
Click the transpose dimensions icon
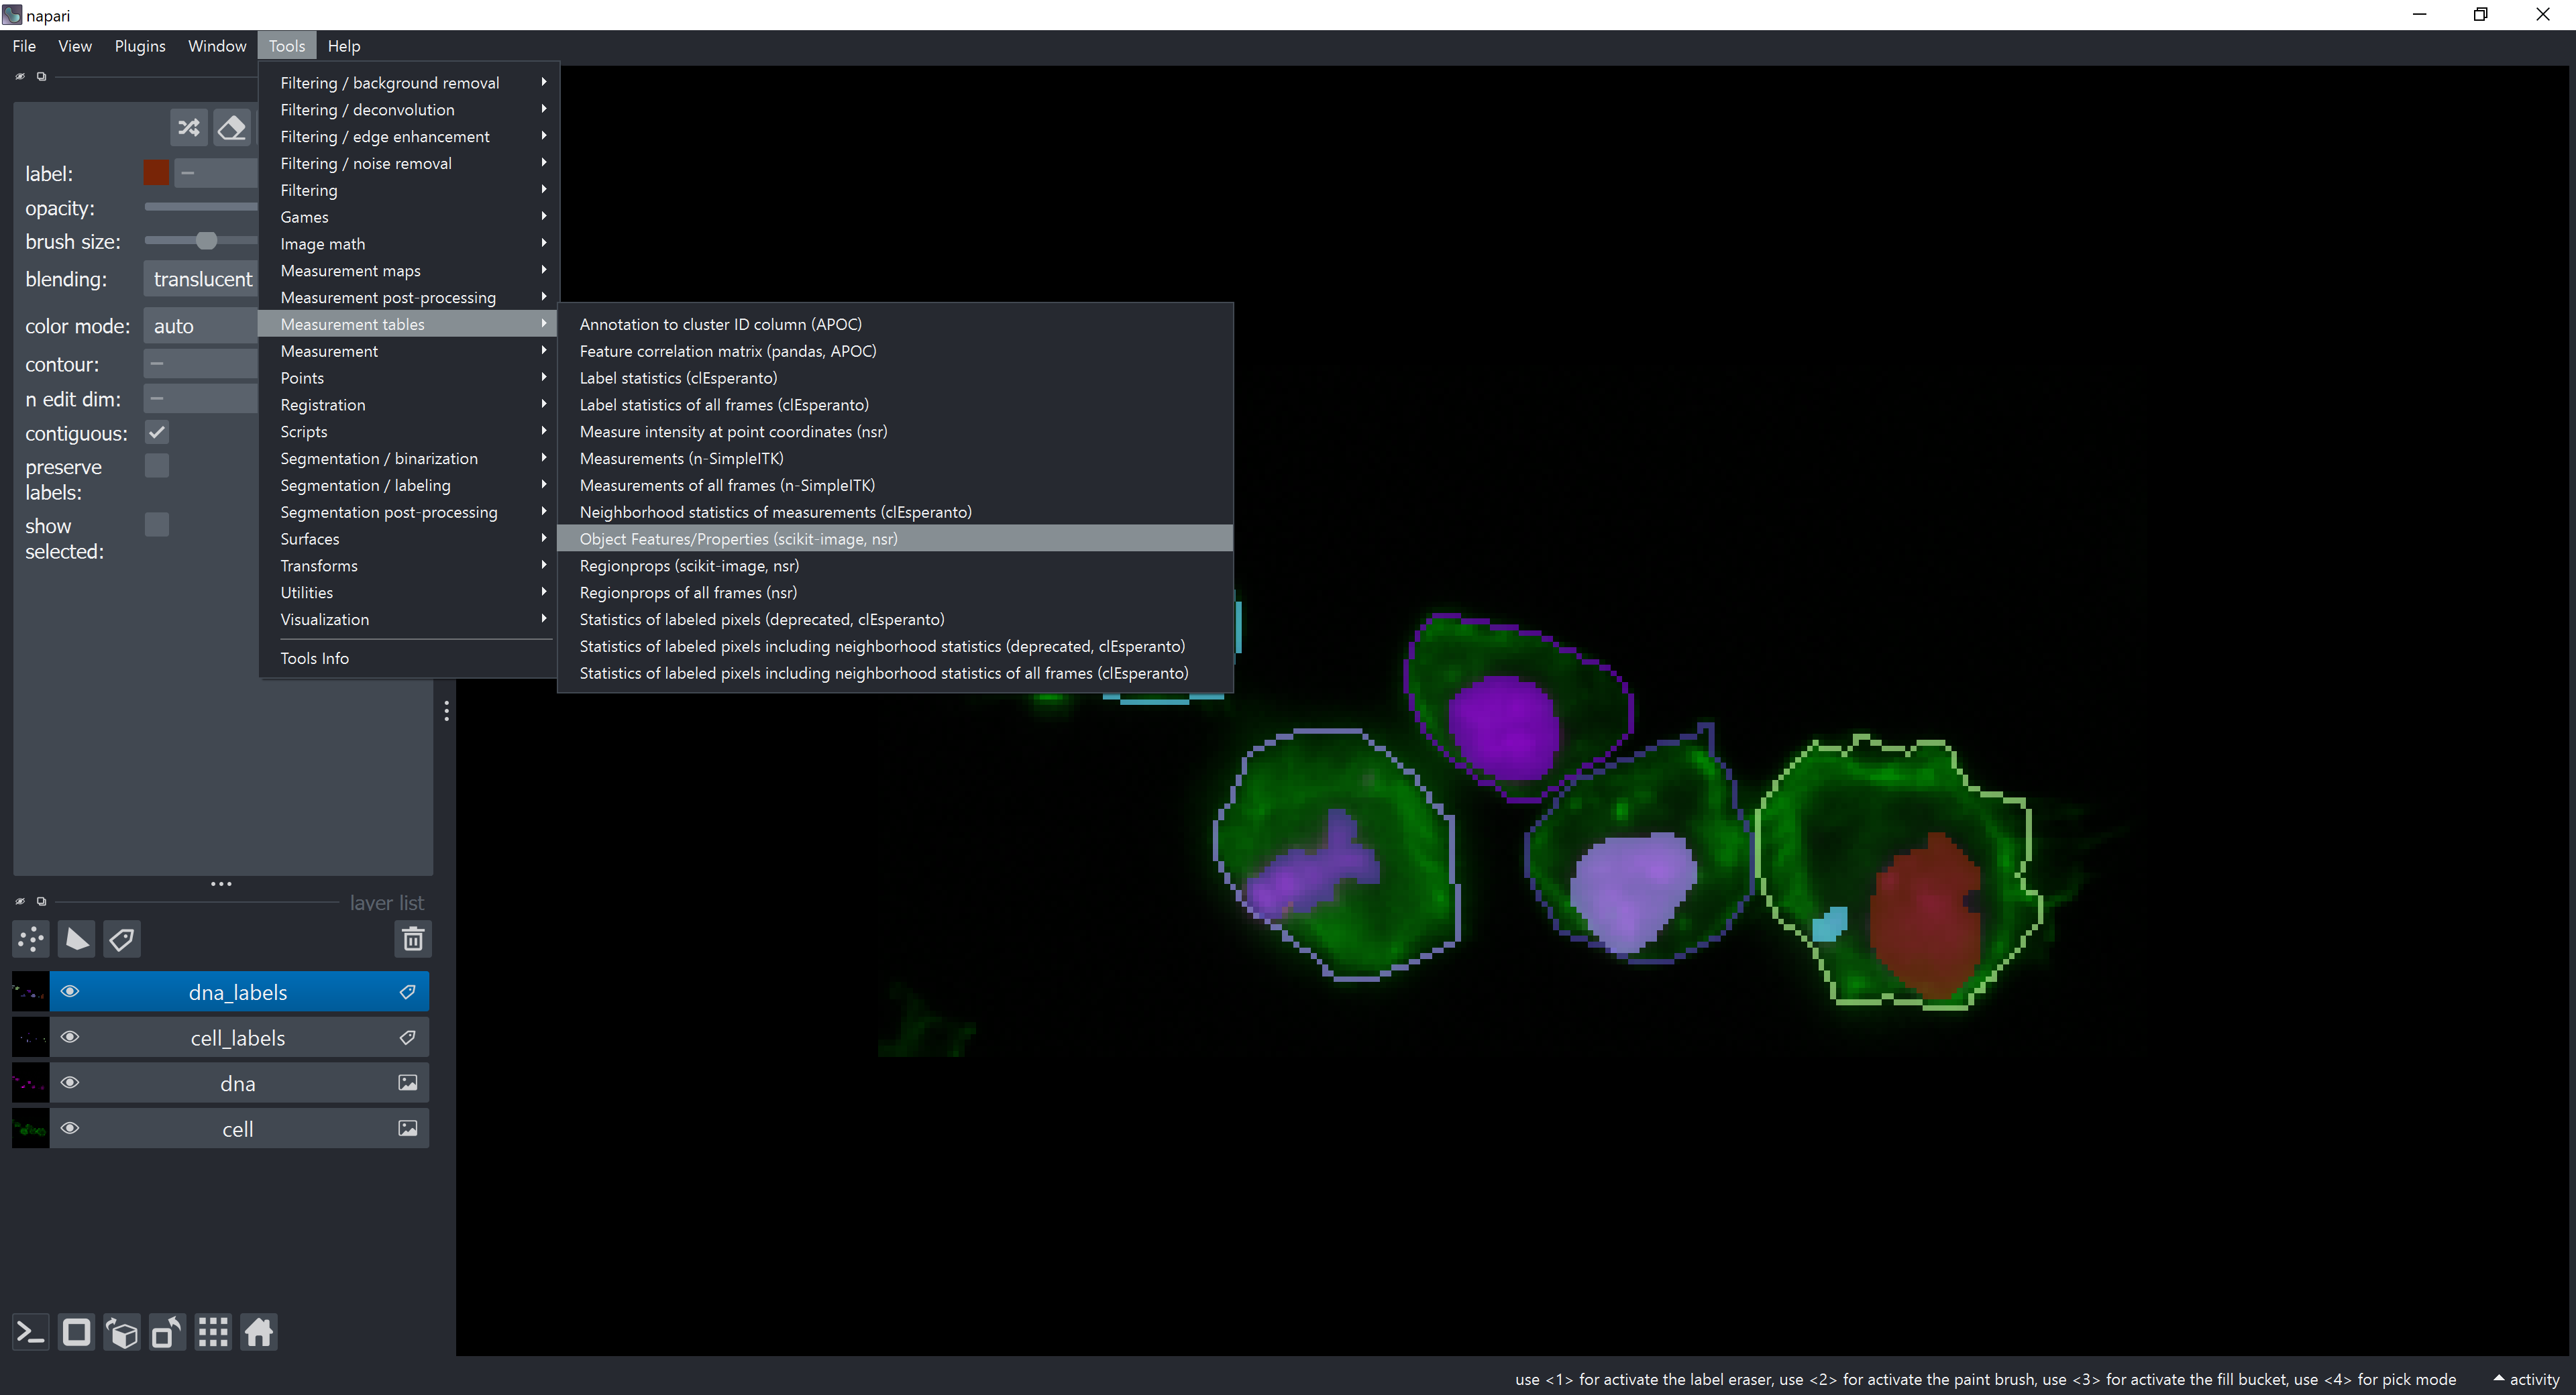pos(167,1332)
